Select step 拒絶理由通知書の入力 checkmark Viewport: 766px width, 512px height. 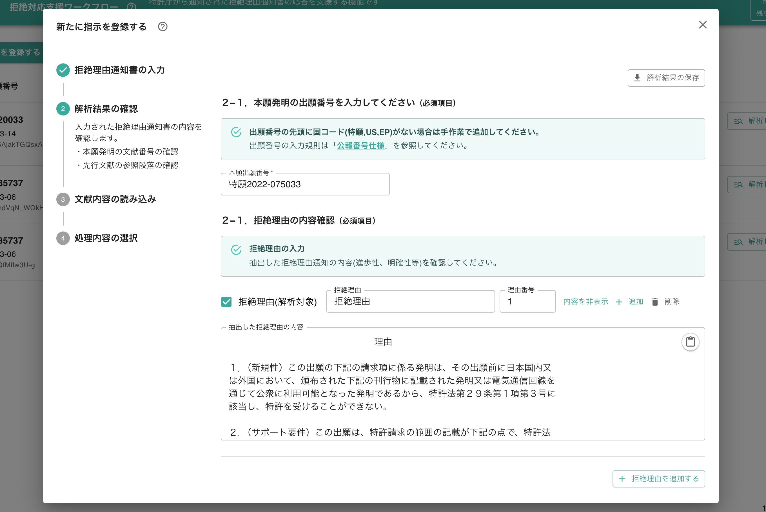63,70
